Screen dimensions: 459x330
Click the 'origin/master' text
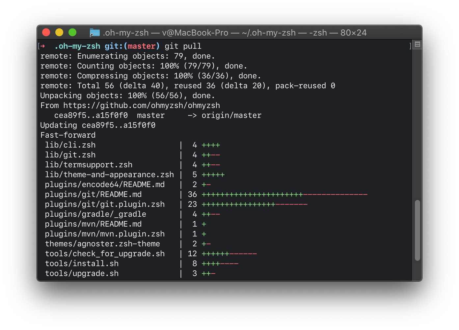(231, 115)
